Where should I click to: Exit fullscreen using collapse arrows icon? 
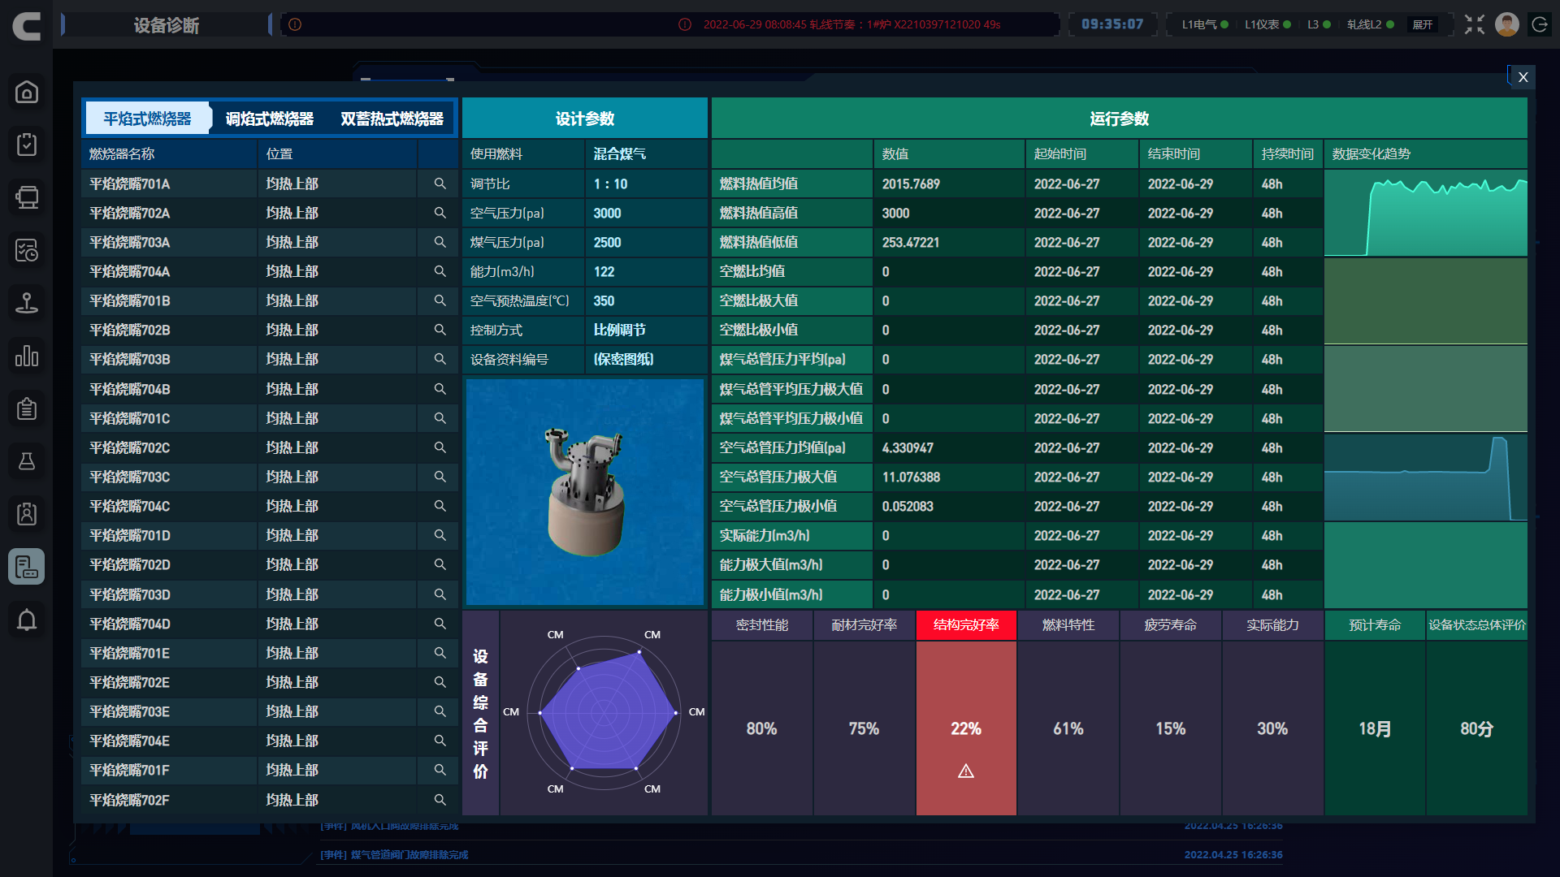(x=1475, y=24)
